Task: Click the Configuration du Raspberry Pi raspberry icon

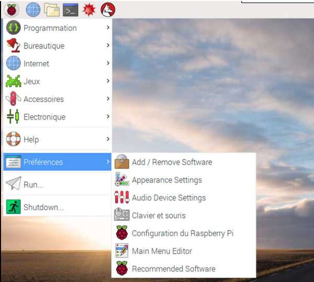Action: [x=122, y=233]
